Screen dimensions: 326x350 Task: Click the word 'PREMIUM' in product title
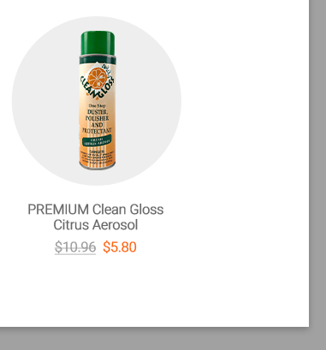[x=58, y=210]
